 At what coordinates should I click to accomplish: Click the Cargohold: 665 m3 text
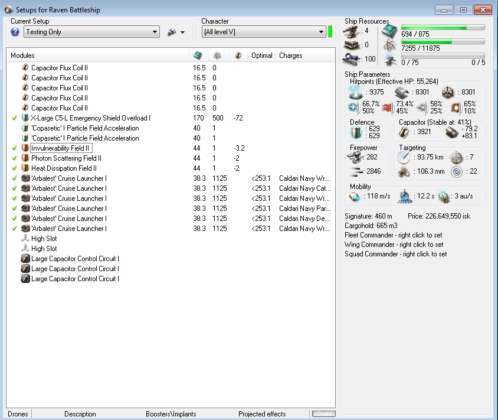371,226
